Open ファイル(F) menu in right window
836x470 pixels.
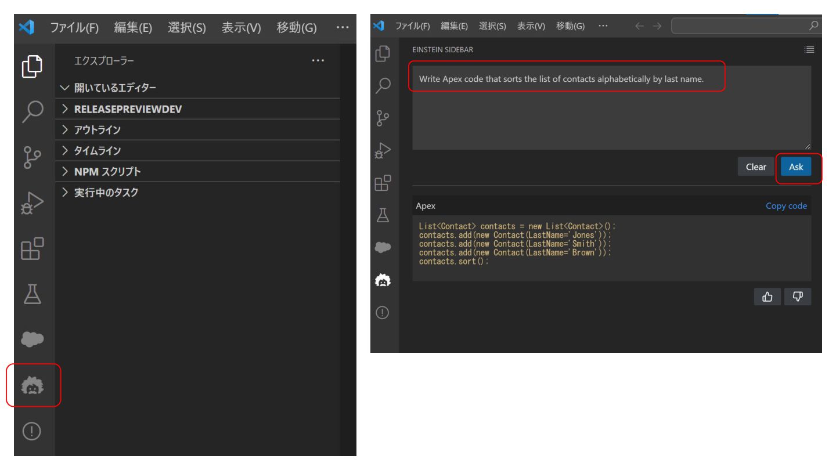tap(412, 26)
